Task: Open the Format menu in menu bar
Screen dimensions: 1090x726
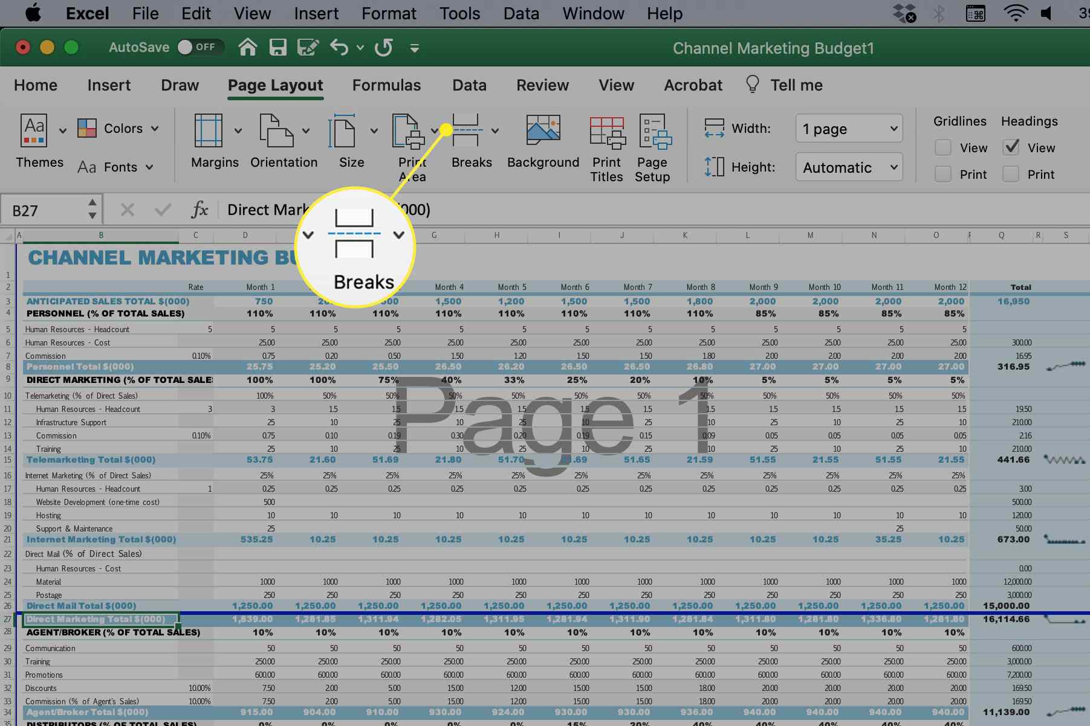Action: pyautogui.click(x=389, y=13)
